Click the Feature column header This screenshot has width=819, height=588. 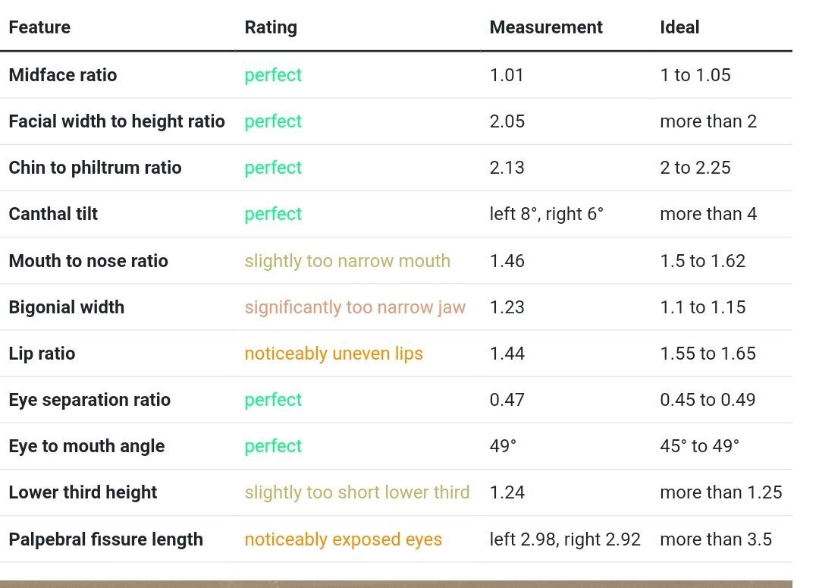pyautogui.click(x=39, y=27)
